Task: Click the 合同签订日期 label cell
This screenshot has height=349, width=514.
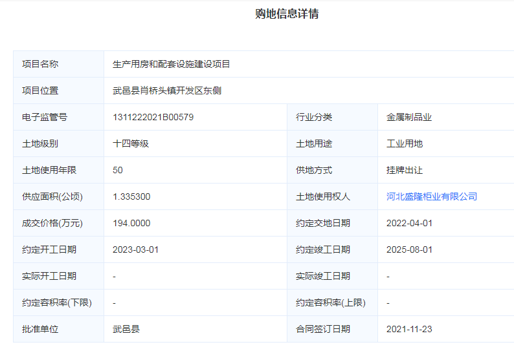Action: [x=322, y=329]
